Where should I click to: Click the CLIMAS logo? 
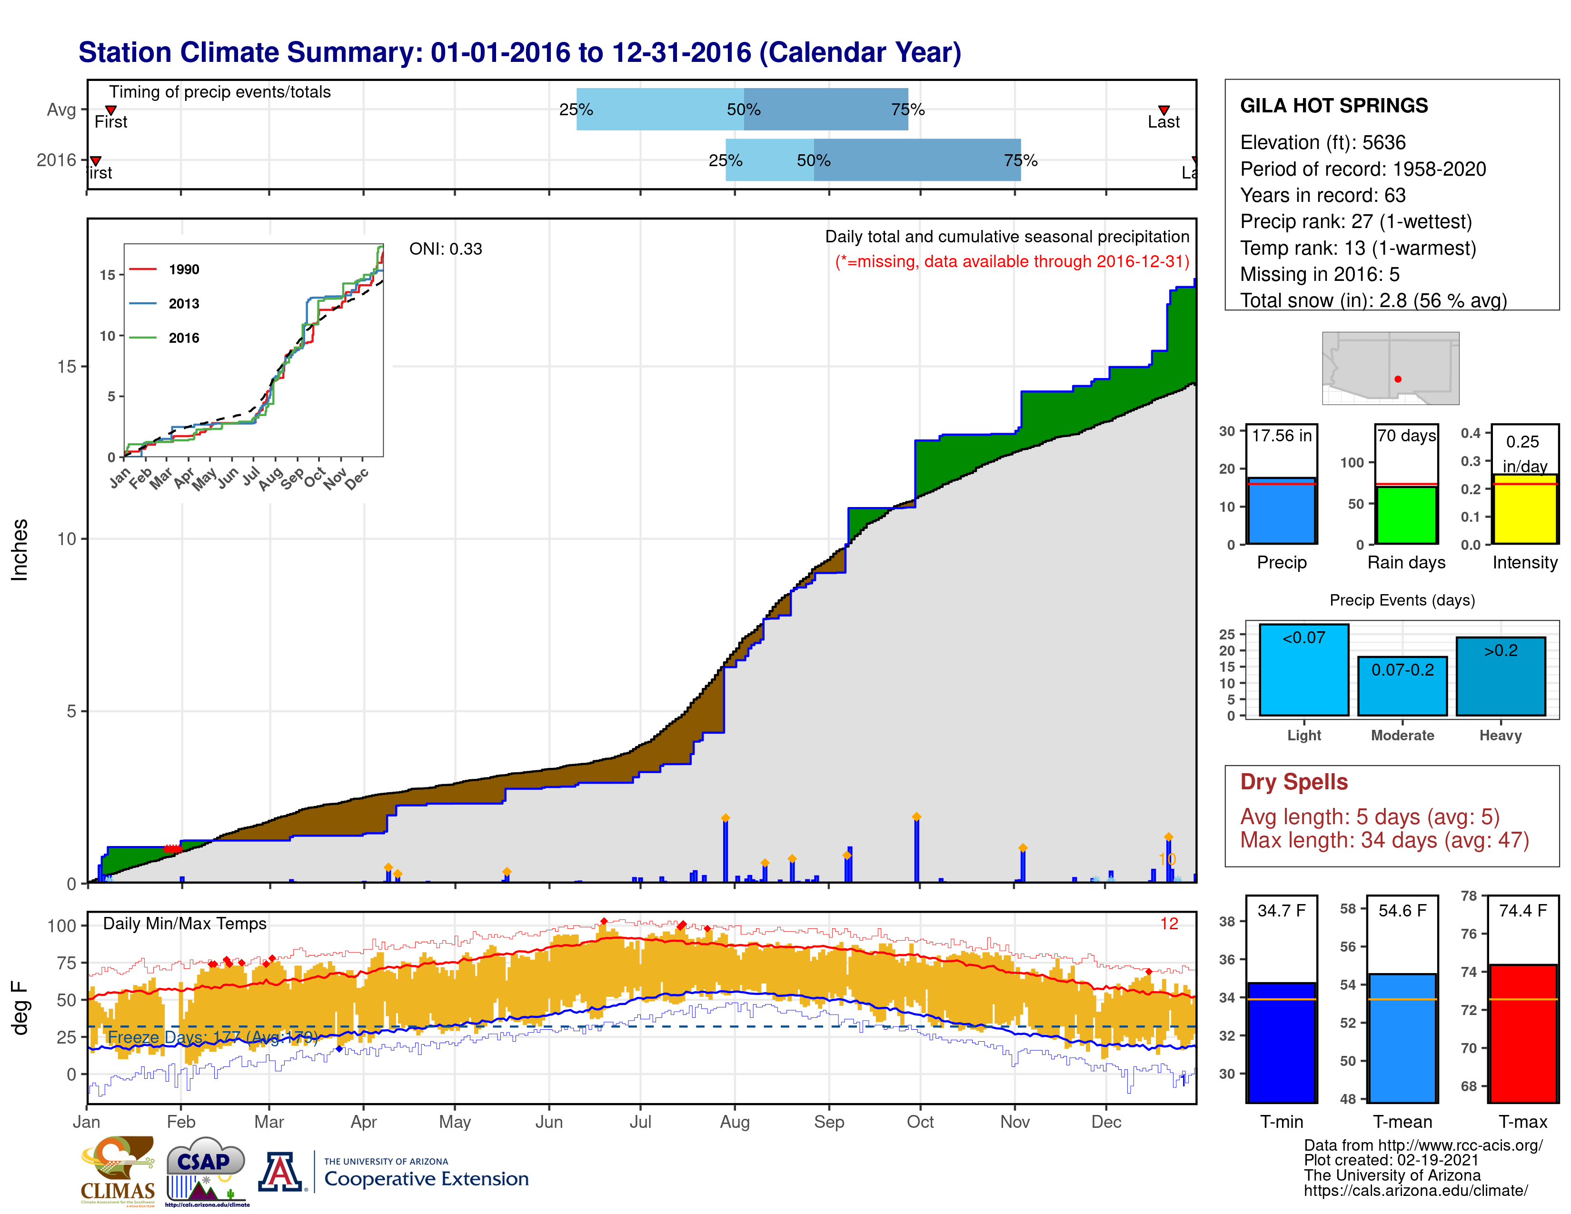pos(117,1171)
